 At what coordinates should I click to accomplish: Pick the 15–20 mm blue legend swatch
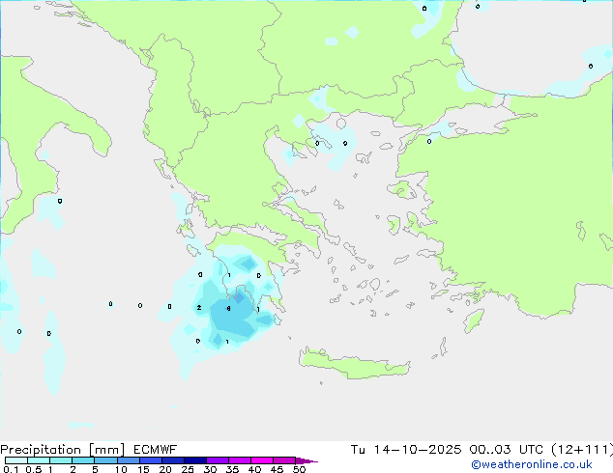pos(150,460)
